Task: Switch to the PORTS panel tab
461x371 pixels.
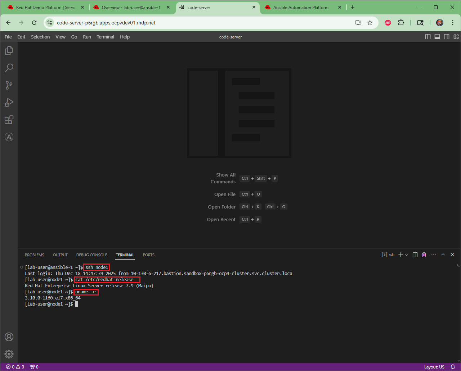Action: coord(148,255)
